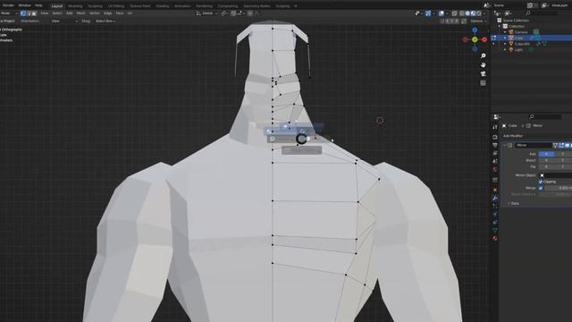Collapse the Collection in outliner
572x322 pixels.
click(x=500, y=26)
